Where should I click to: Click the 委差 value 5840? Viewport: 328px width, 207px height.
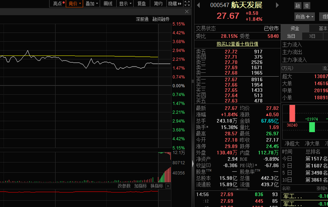pos(273,36)
